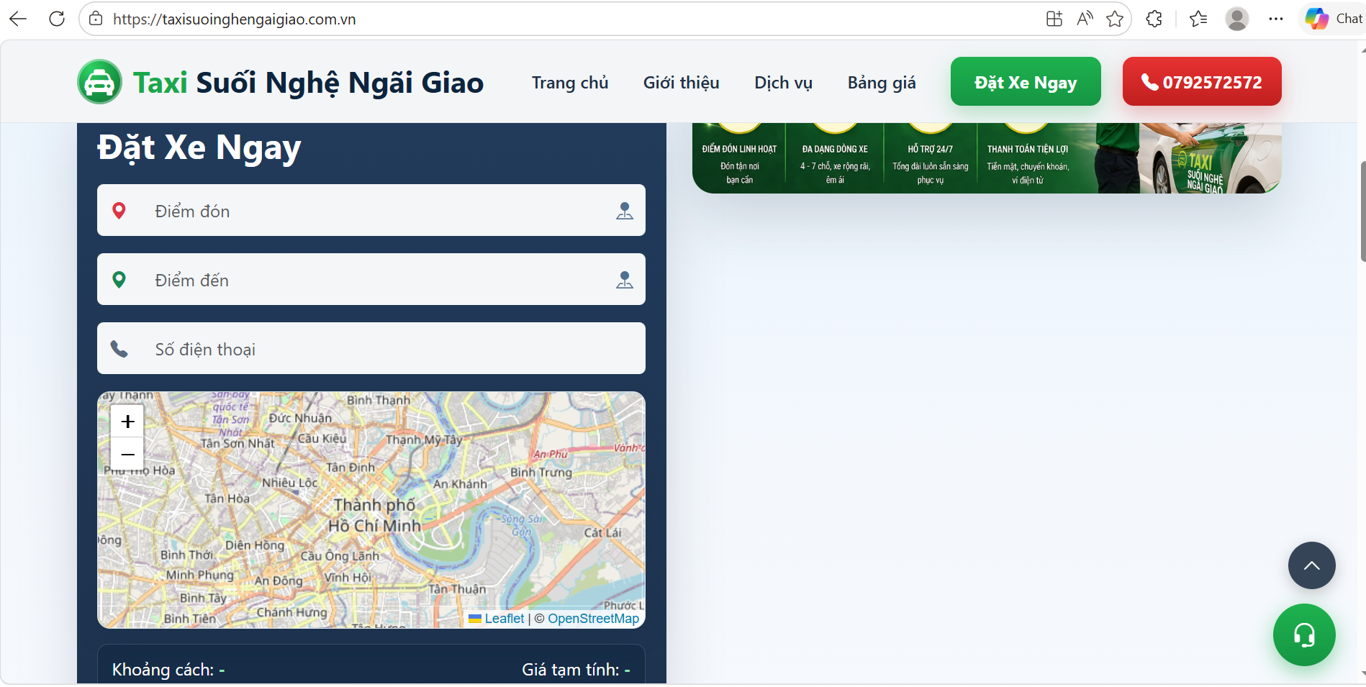Reload the page with the refresh icon
This screenshot has width=1366, height=687.
point(57,19)
